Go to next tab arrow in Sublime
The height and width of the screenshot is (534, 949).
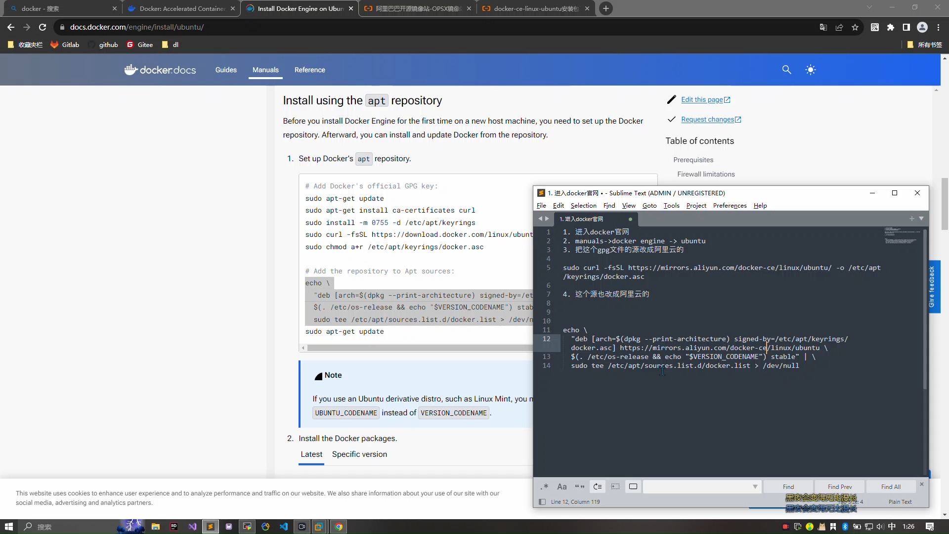pos(547,219)
